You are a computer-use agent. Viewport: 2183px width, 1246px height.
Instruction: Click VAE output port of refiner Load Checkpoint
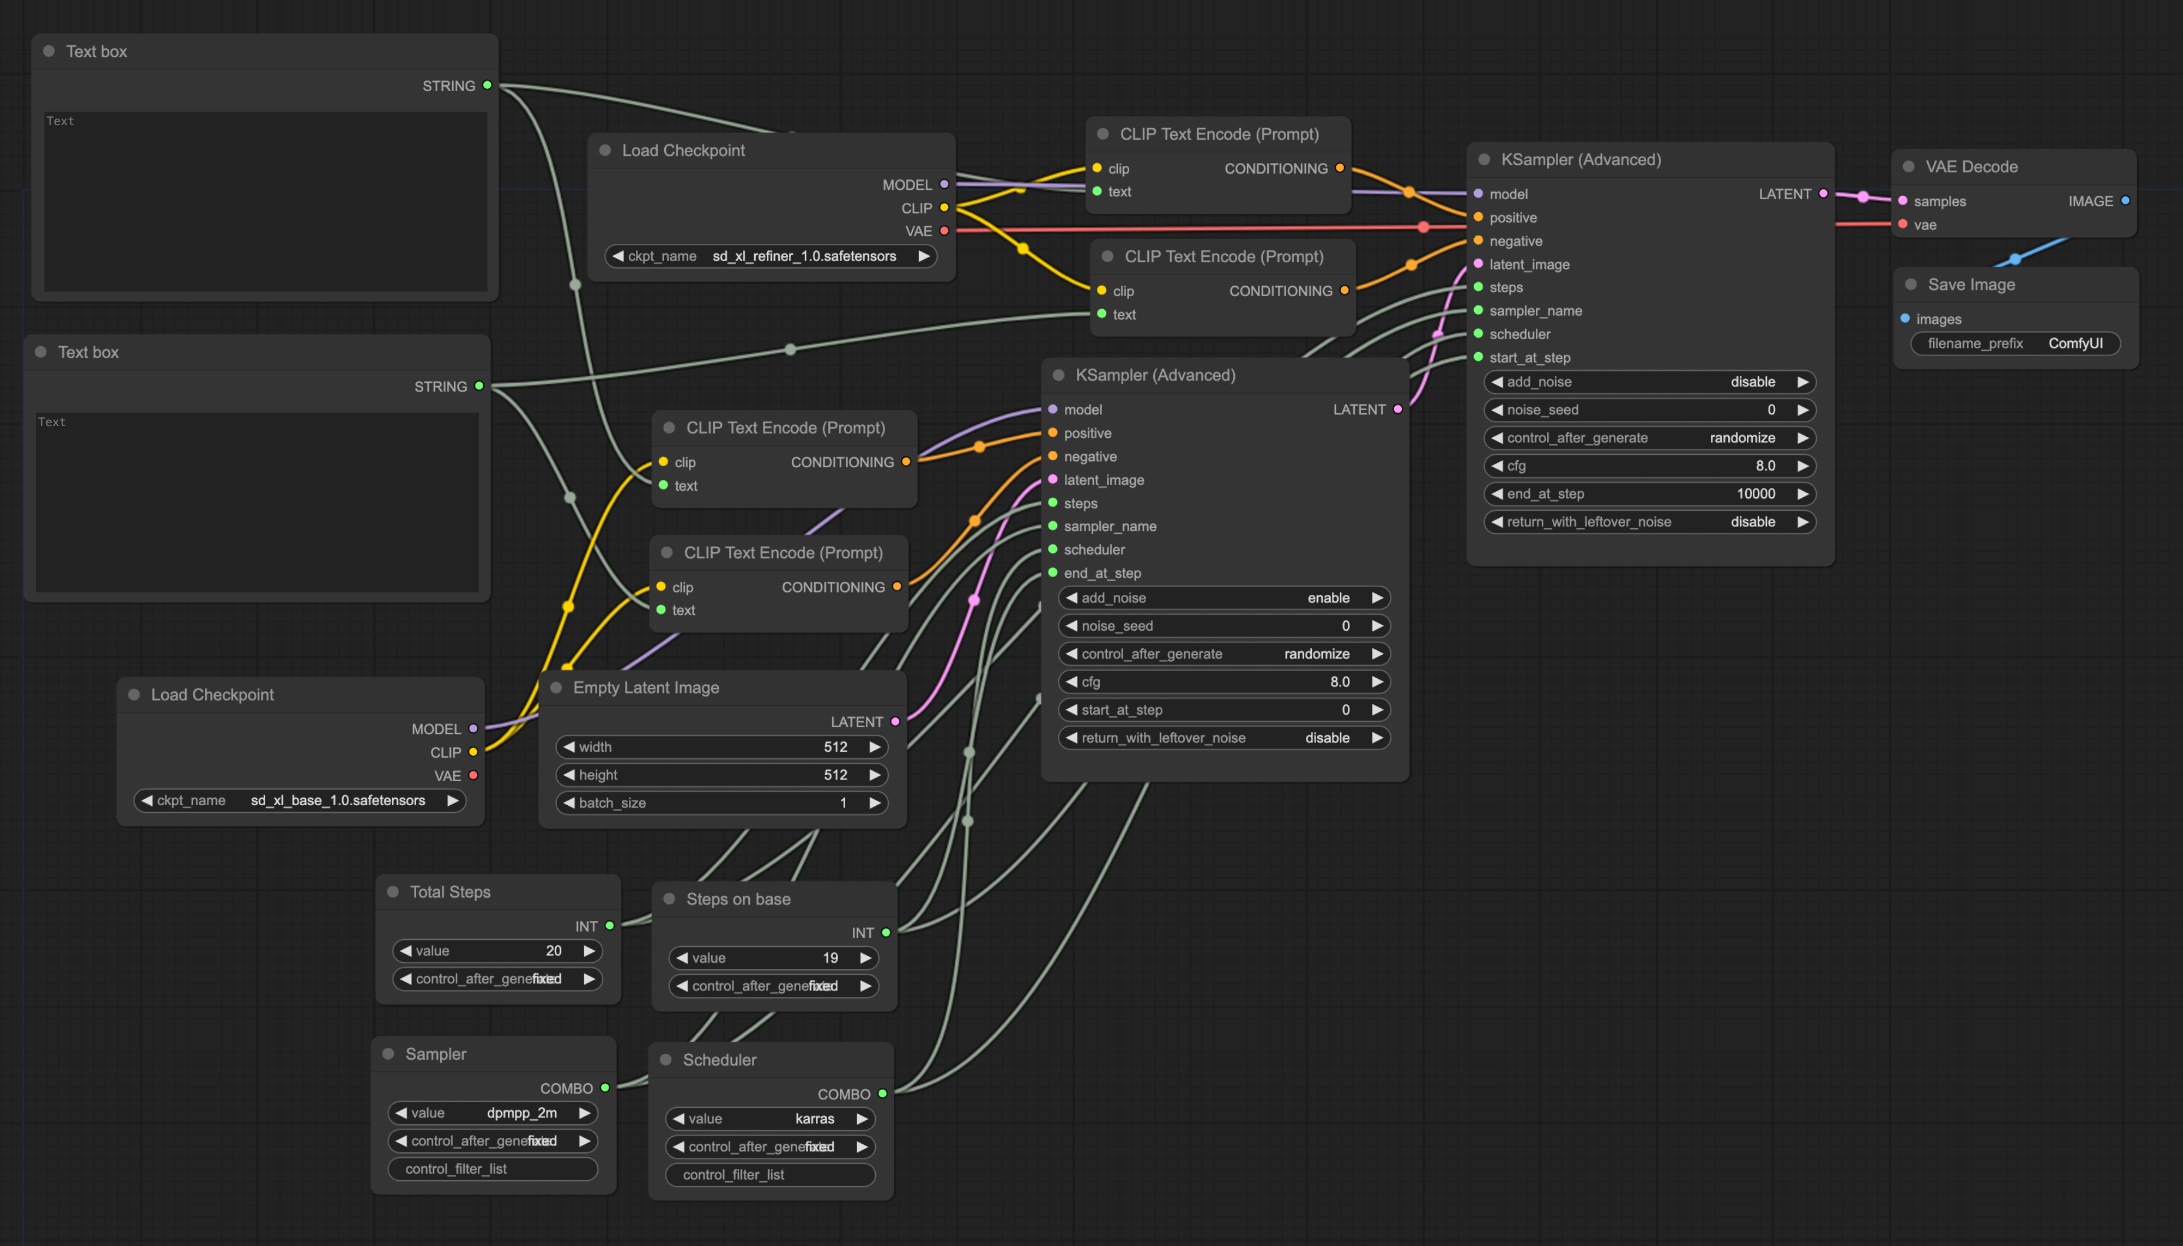tap(944, 231)
